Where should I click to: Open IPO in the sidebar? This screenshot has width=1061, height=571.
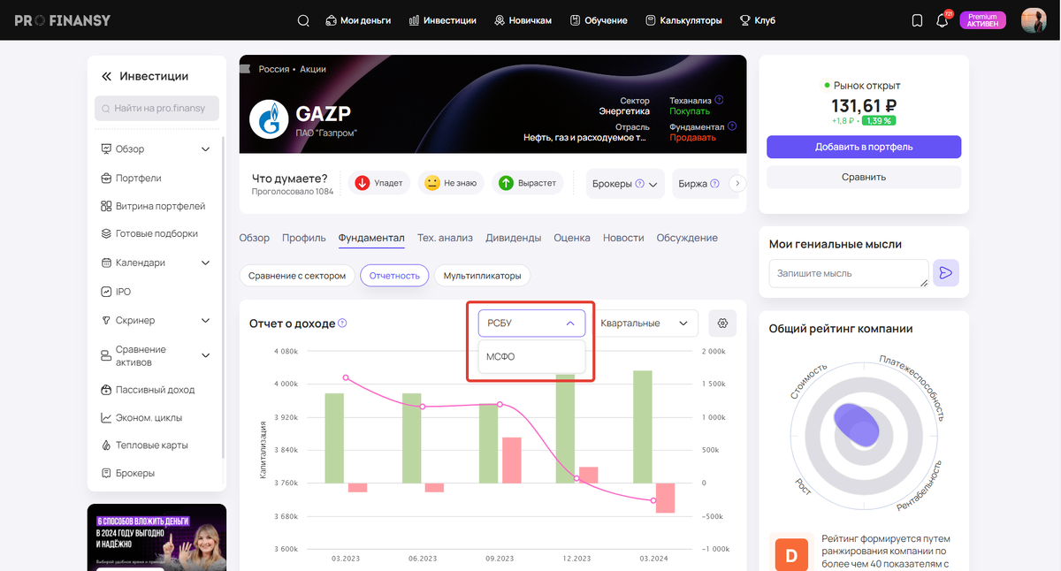pos(116,291)
